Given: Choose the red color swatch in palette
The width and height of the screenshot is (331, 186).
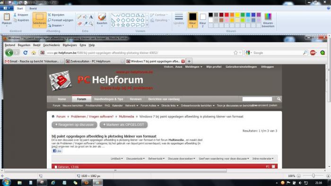Looking at the screenshot, I should [226, 15].
